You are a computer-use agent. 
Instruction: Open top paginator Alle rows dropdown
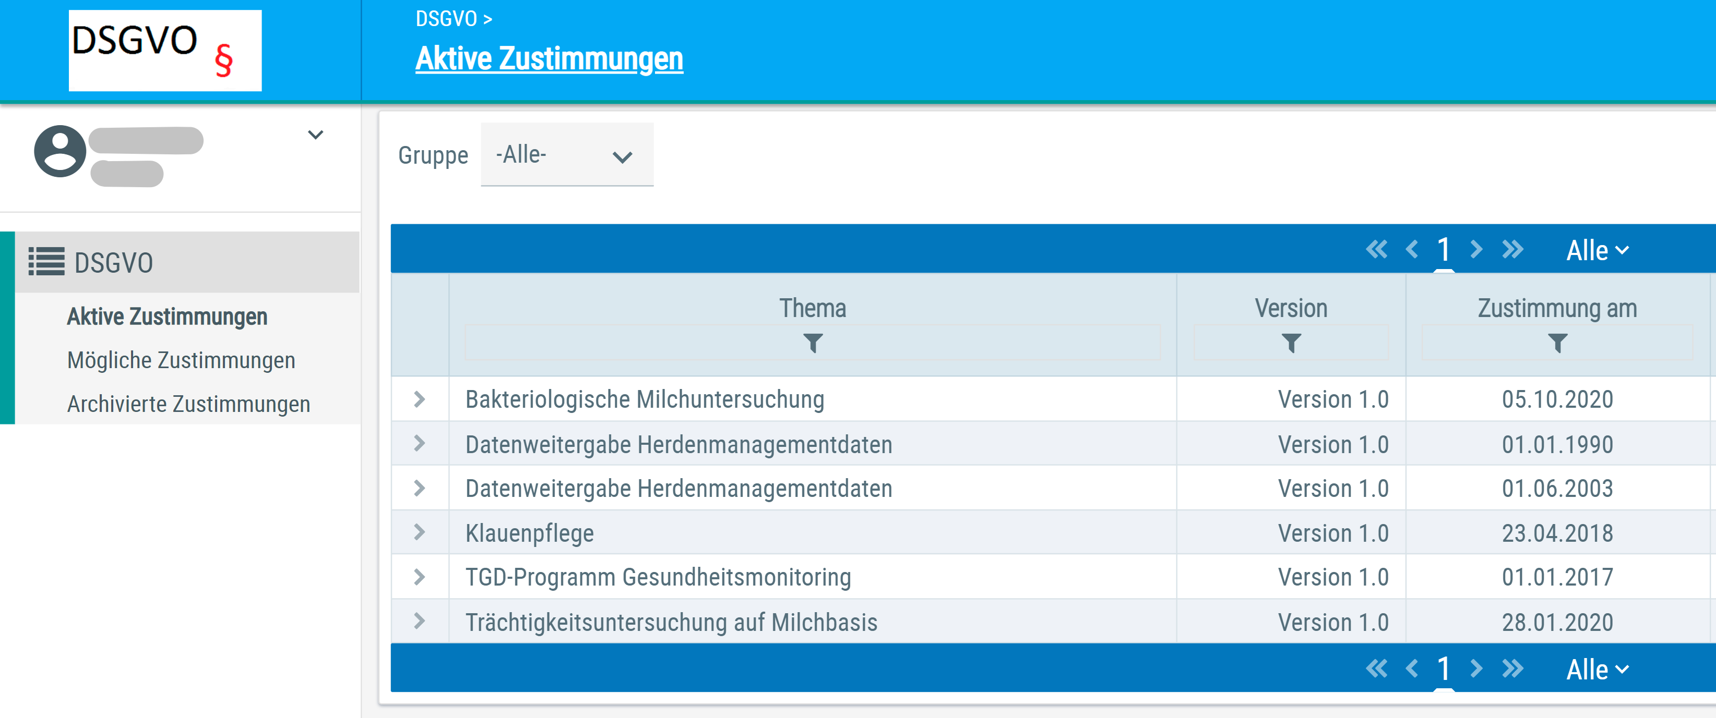[x=1597, y=251]
